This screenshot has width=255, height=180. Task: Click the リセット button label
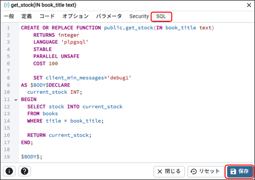(x=210, y=171)
